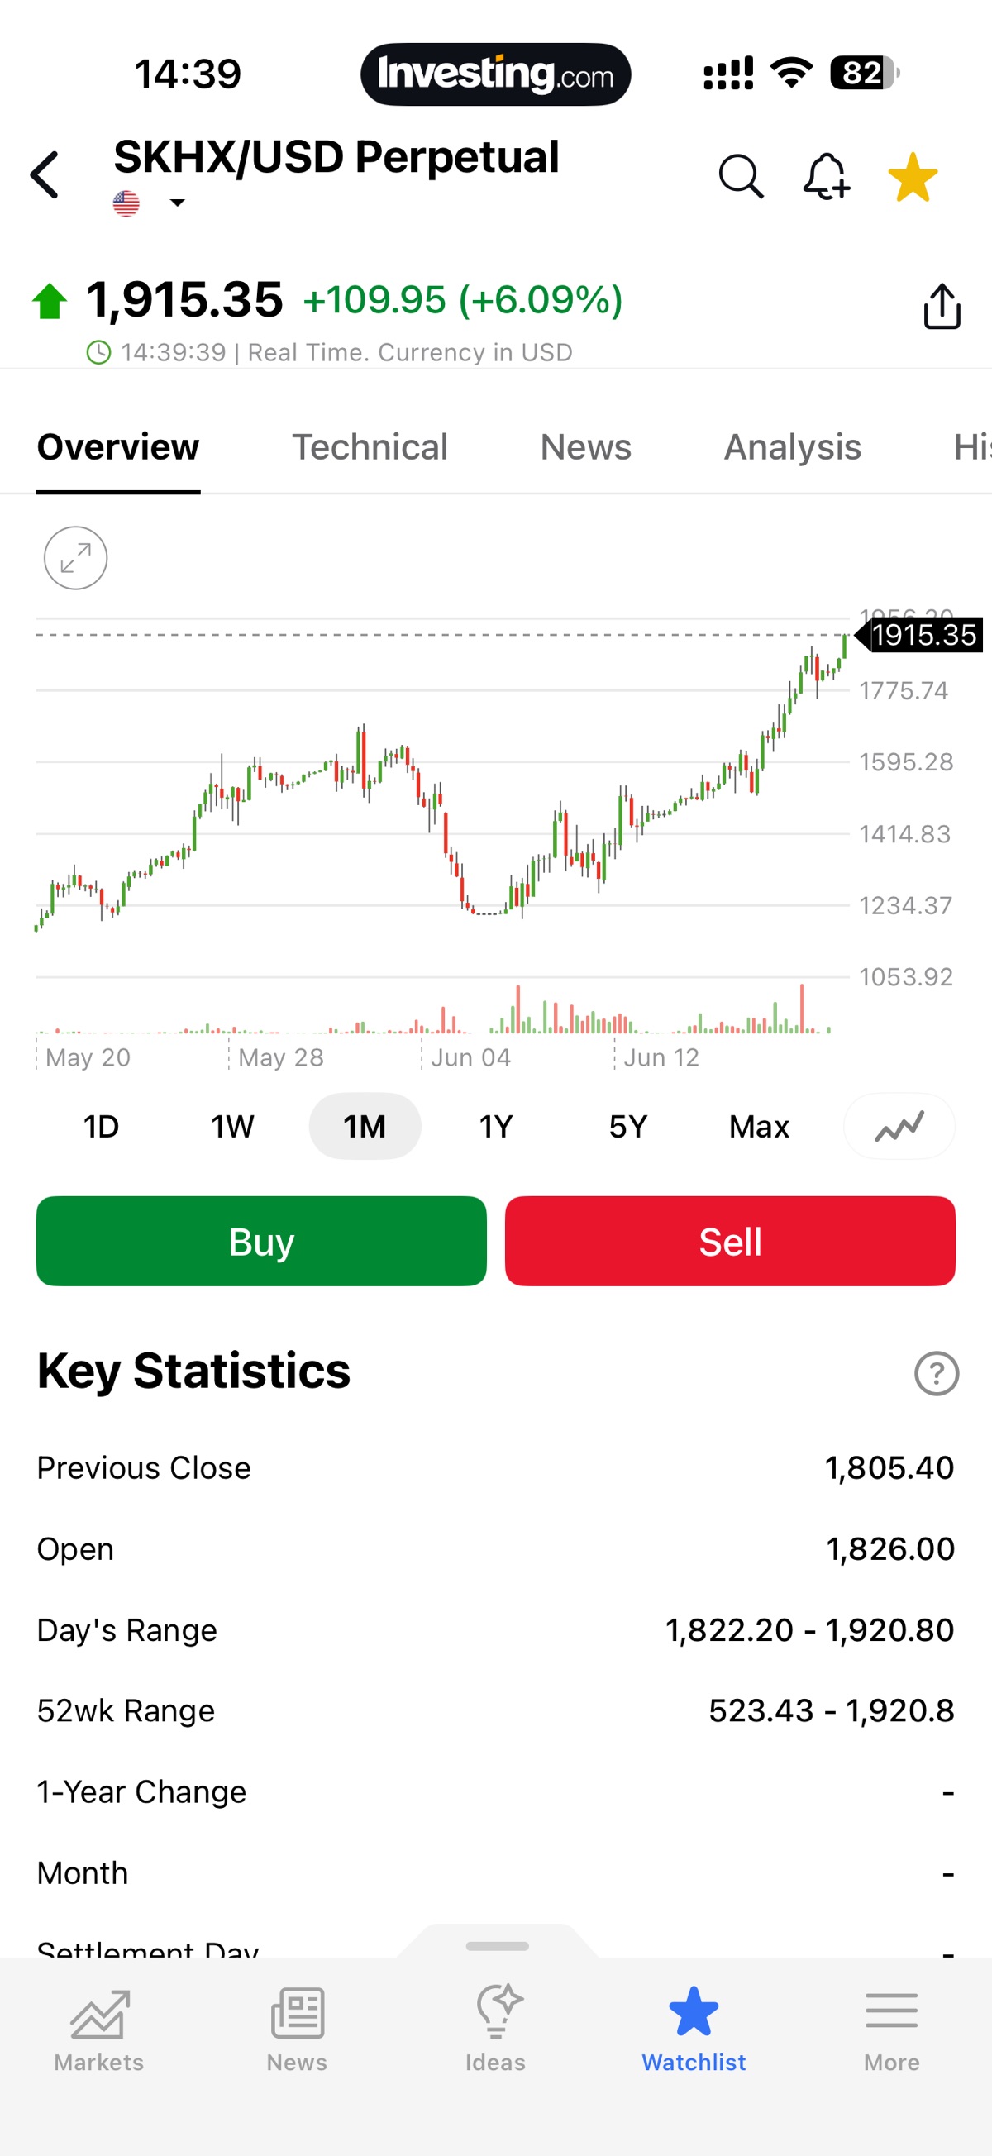Open Key Statistics help icon
992x2156 pixels.
tap(936, 1373)
